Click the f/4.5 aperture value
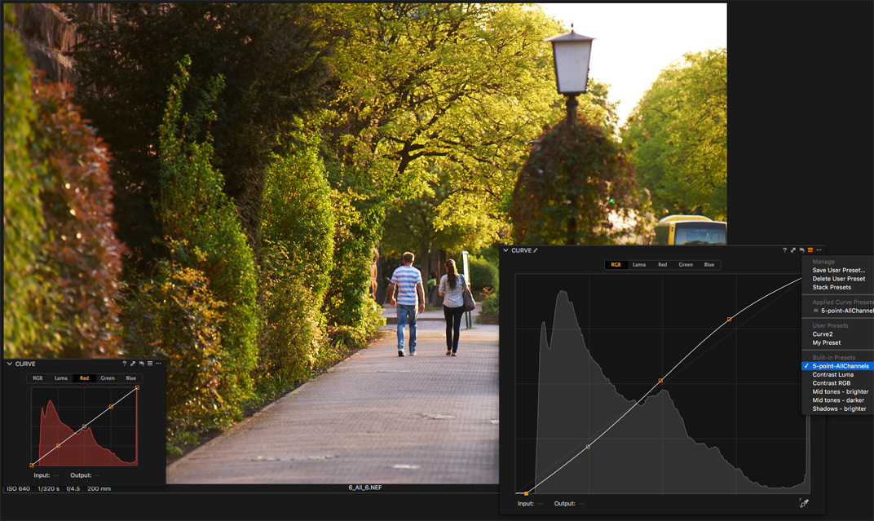 pos(73,488)
